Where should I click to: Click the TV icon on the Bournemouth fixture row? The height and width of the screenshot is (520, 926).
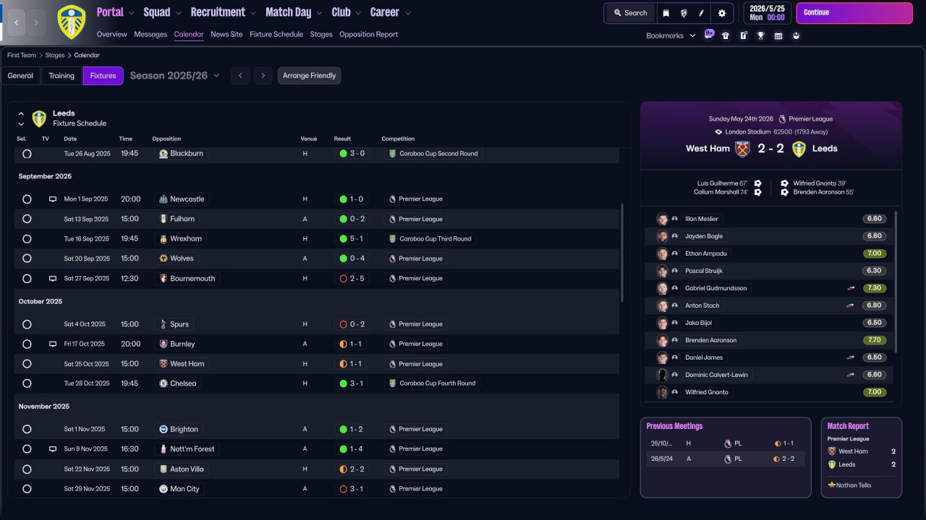pos(53,278)
